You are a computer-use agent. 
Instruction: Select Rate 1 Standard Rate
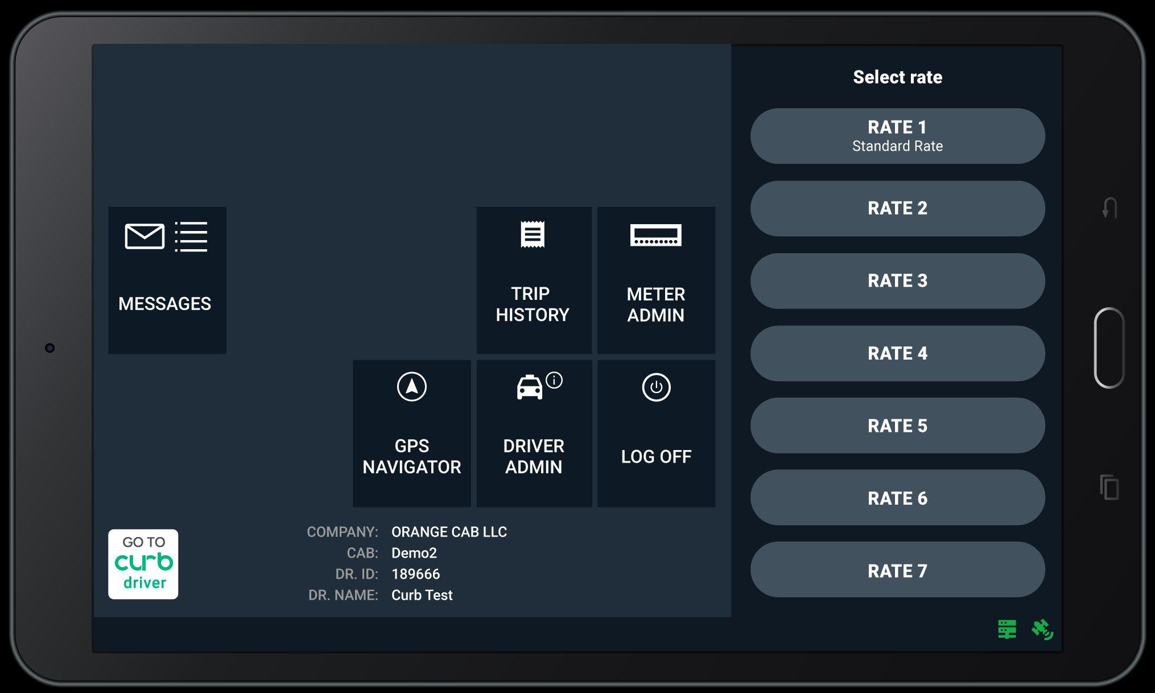897,136
